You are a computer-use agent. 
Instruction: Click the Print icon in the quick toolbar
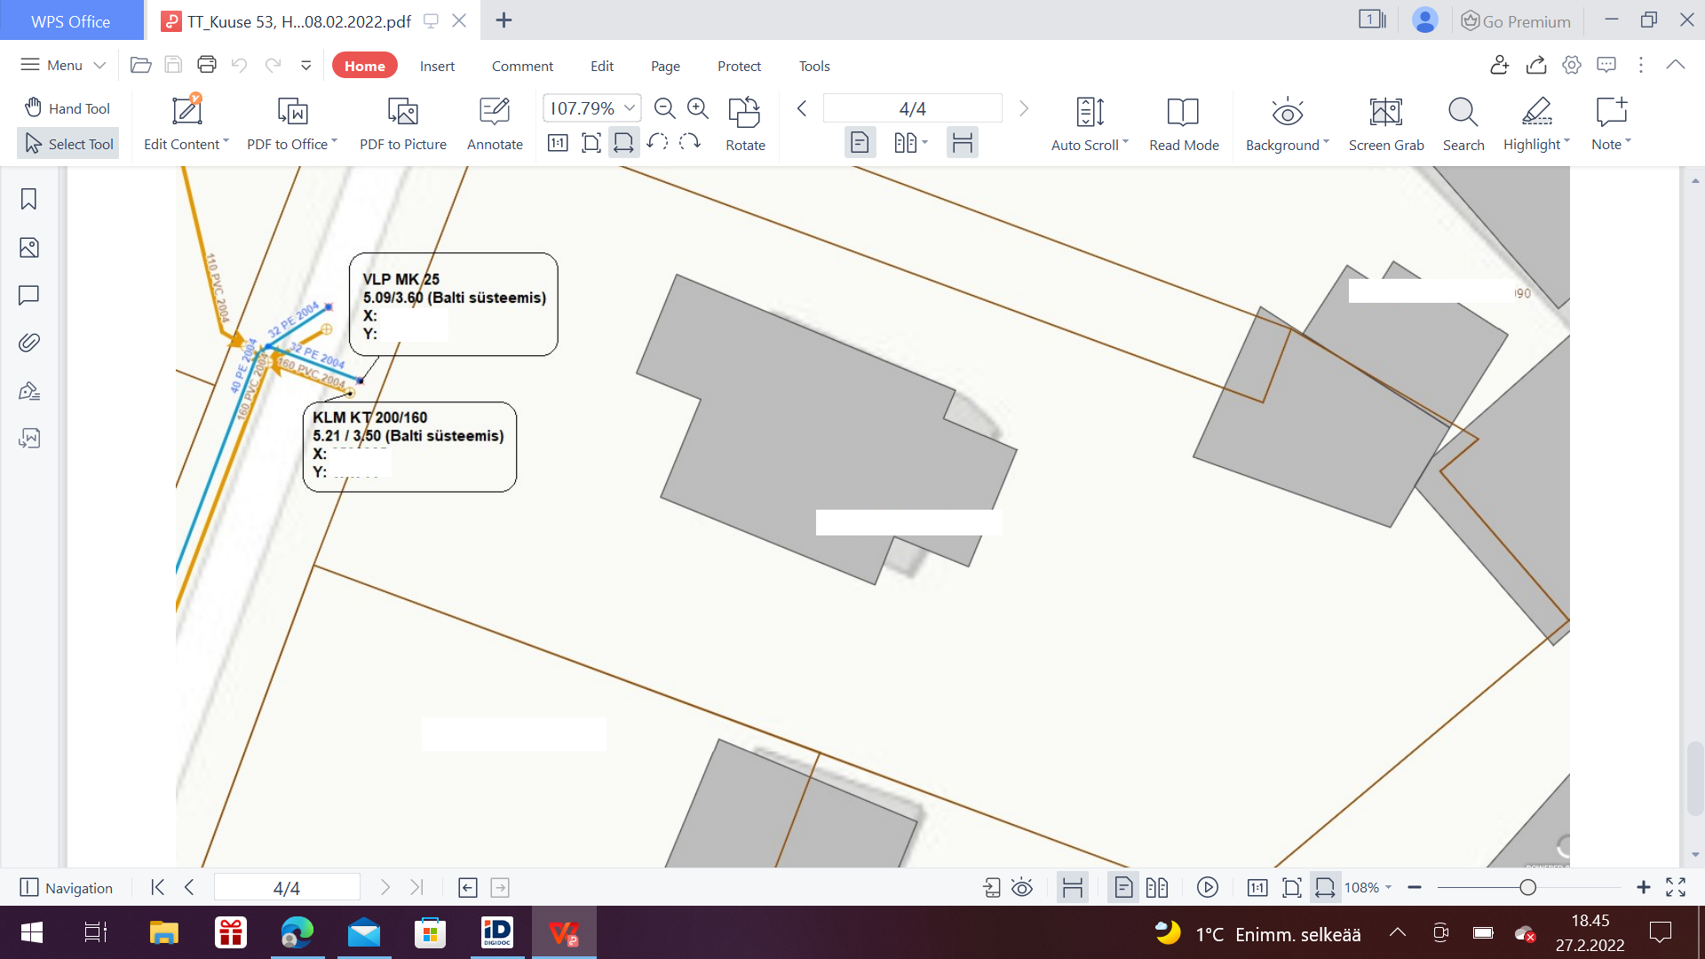pos(207,65)
